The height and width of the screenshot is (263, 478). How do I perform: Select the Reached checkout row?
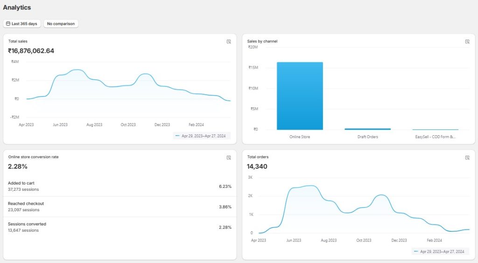pos(119,207)
